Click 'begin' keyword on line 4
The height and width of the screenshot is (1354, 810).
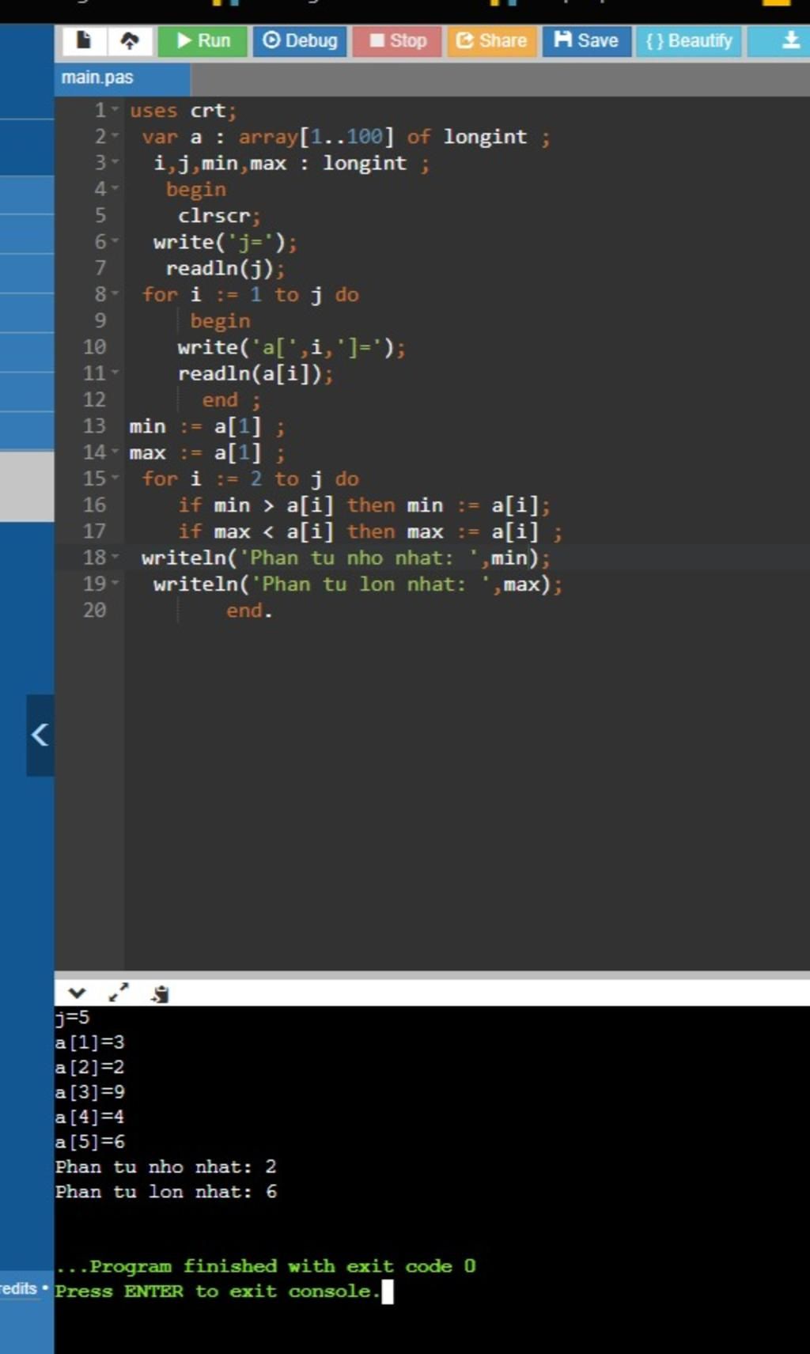click(195, 189)
